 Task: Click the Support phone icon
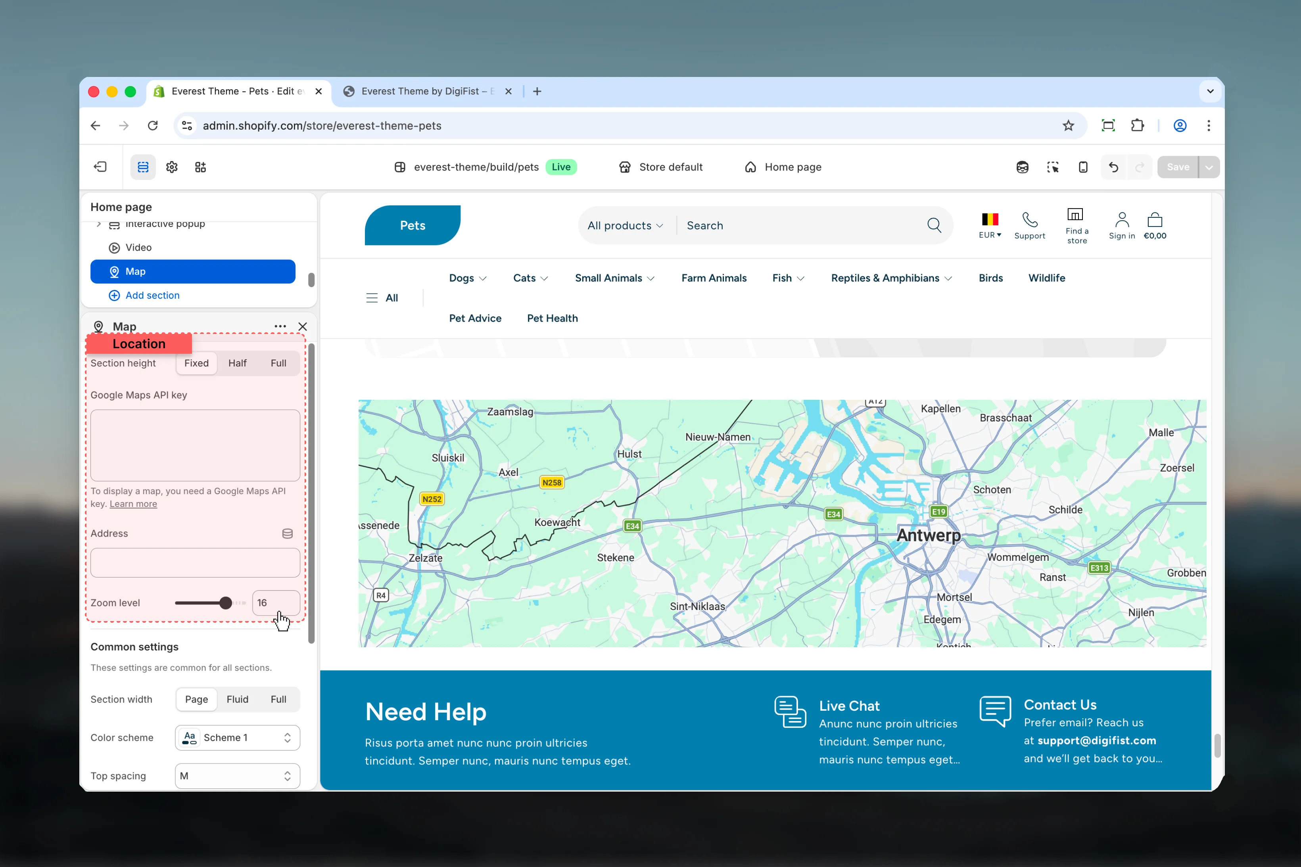[1030, 220]
